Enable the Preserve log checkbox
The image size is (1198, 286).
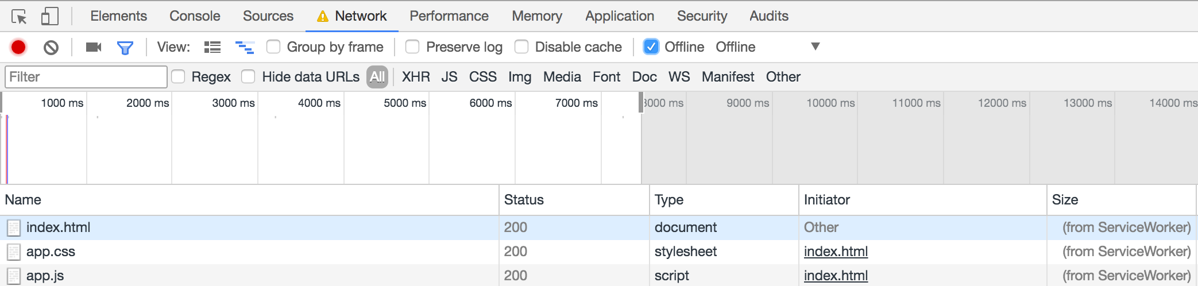[412, 47]
